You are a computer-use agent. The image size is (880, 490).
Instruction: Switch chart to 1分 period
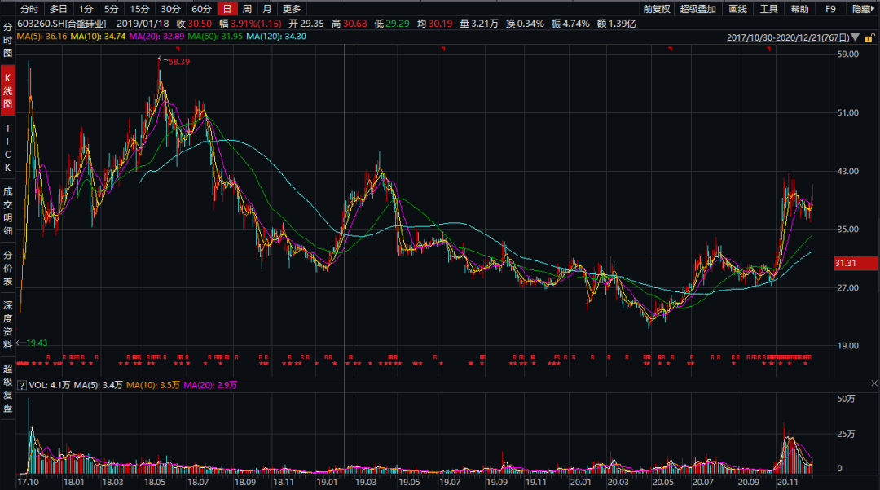coord(86,9)
